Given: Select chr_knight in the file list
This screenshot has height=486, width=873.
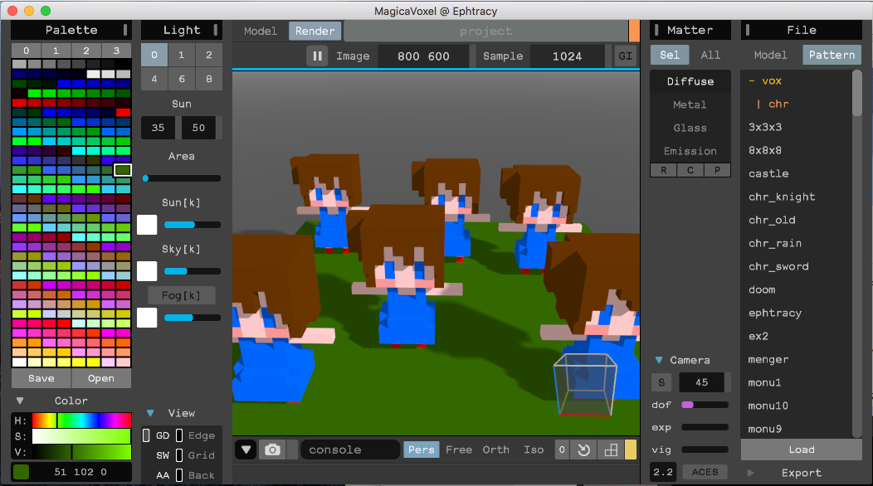Looking at the screenshot, I should [782, 197].
